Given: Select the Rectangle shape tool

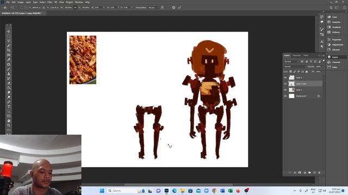Looking at the screenshot, I should pyautogui.click(x=9, y=116).
